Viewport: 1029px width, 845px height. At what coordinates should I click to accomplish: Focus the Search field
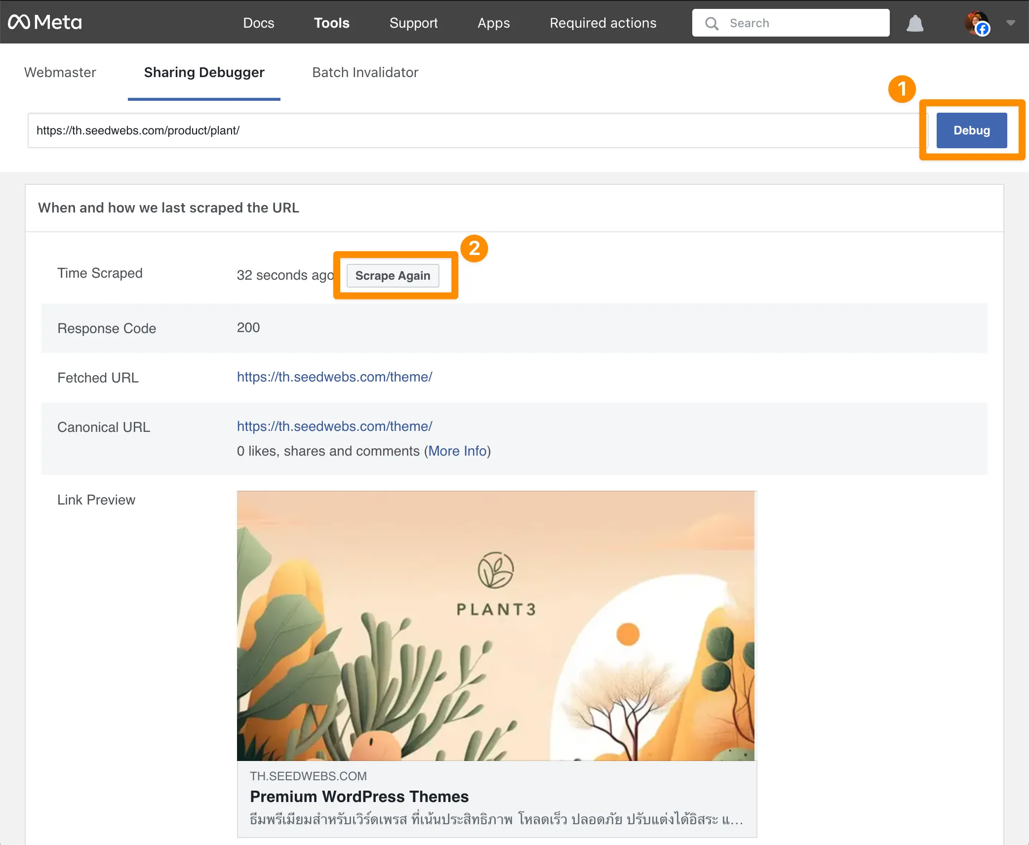tap(791, 23)
